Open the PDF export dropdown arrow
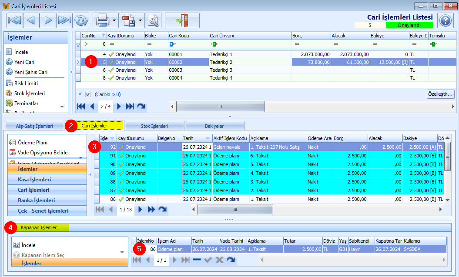Screen dimensions: 459x277 (141, 20)
